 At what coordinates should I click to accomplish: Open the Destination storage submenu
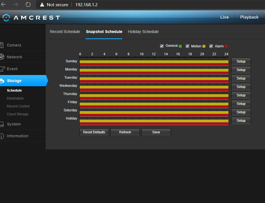[x=15, y=98]
